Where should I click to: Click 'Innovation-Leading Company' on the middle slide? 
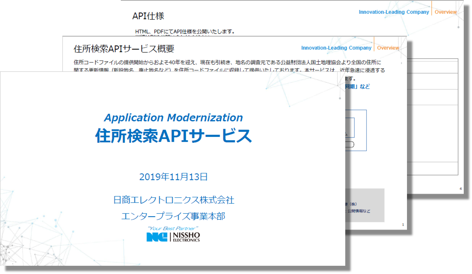336,48
